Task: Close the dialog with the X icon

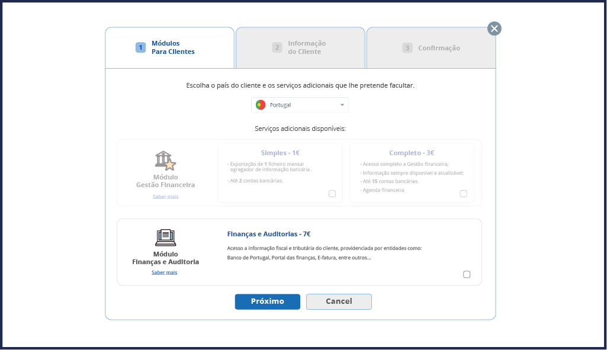Action: click(x=494, y=28)
